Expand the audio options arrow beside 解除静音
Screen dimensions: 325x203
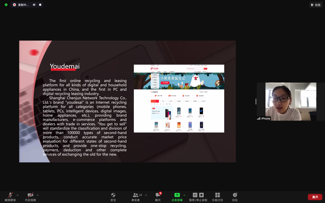[x=18, y=195]
